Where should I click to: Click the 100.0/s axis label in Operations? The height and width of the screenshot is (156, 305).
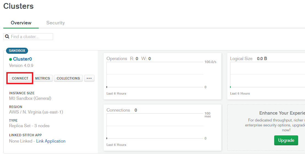coord(210,62)
